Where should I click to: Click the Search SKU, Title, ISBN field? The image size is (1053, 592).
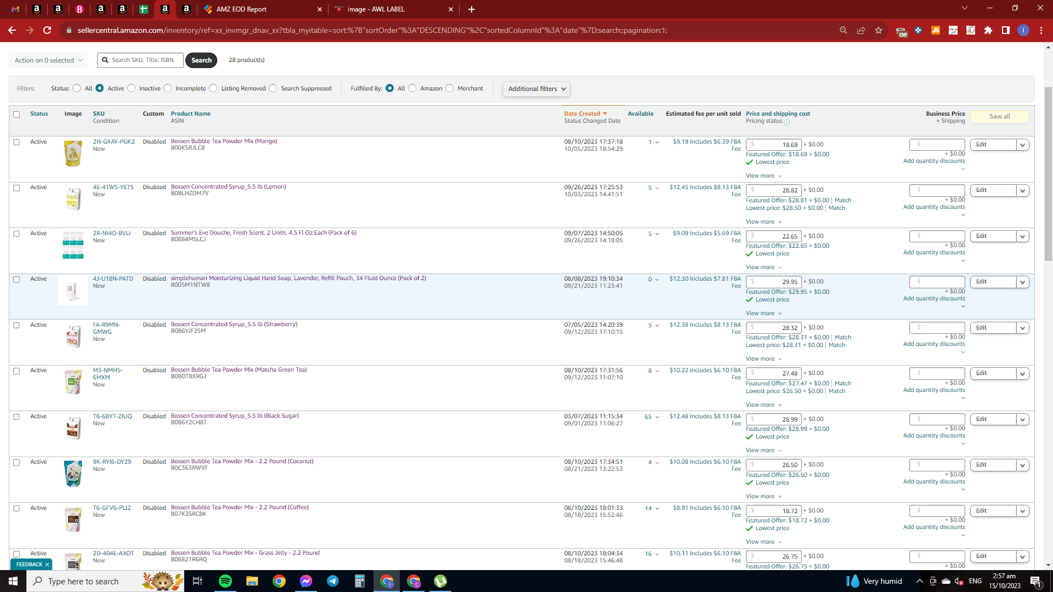[x=140, y=60]
